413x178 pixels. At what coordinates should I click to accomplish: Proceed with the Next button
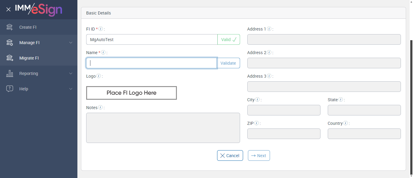tap(259, 156)
